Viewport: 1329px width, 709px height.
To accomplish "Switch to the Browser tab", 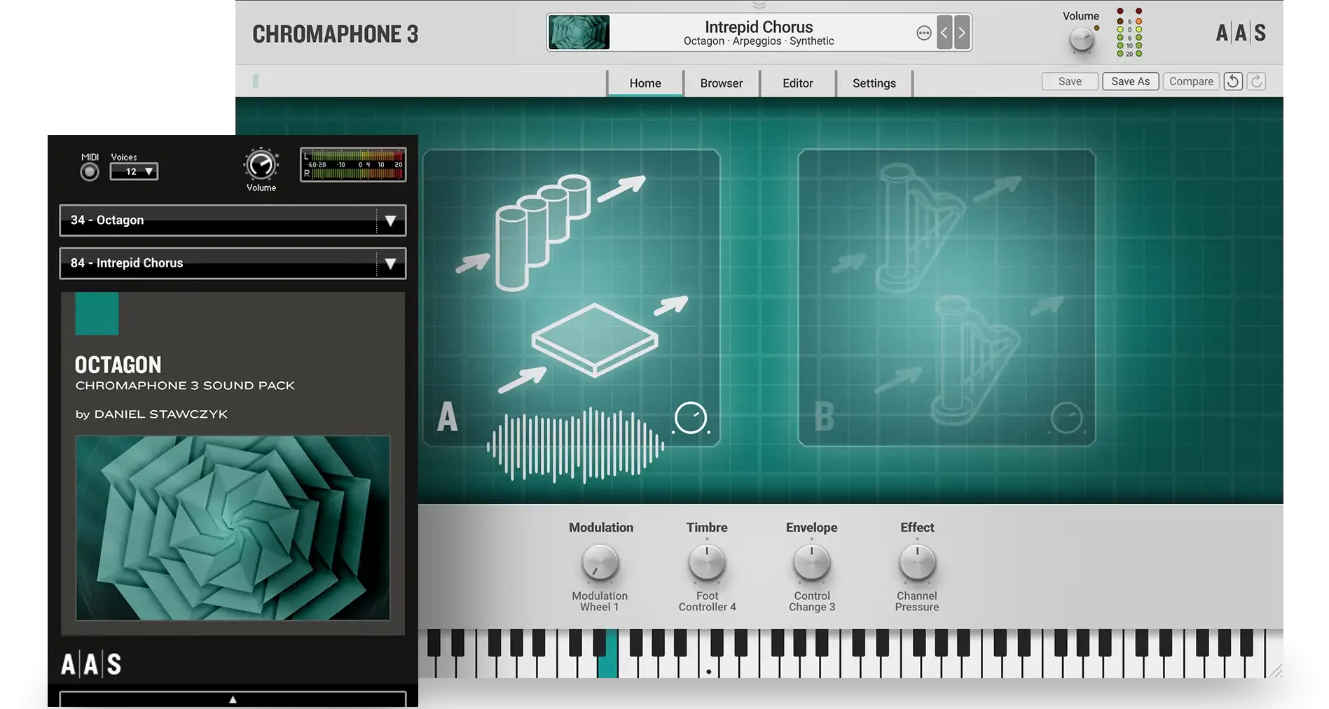I will click(x=721, y=83).
